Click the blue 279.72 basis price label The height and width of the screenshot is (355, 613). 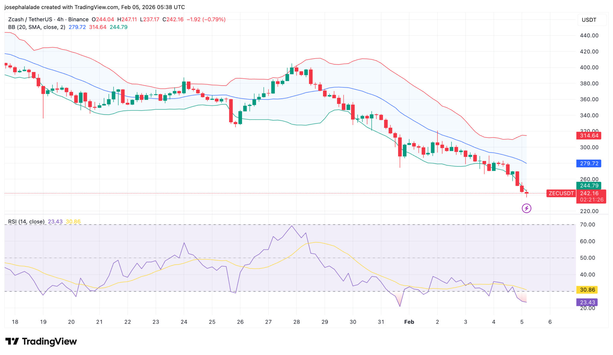588,164
